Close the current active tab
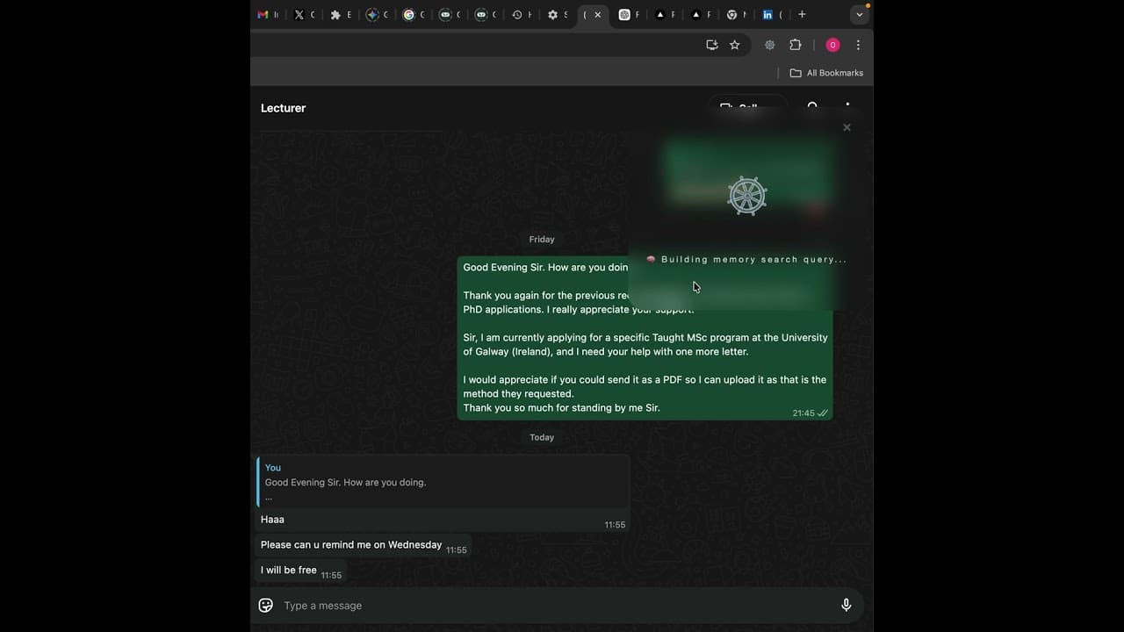1124x632 pixels. (x=598, y=15)
